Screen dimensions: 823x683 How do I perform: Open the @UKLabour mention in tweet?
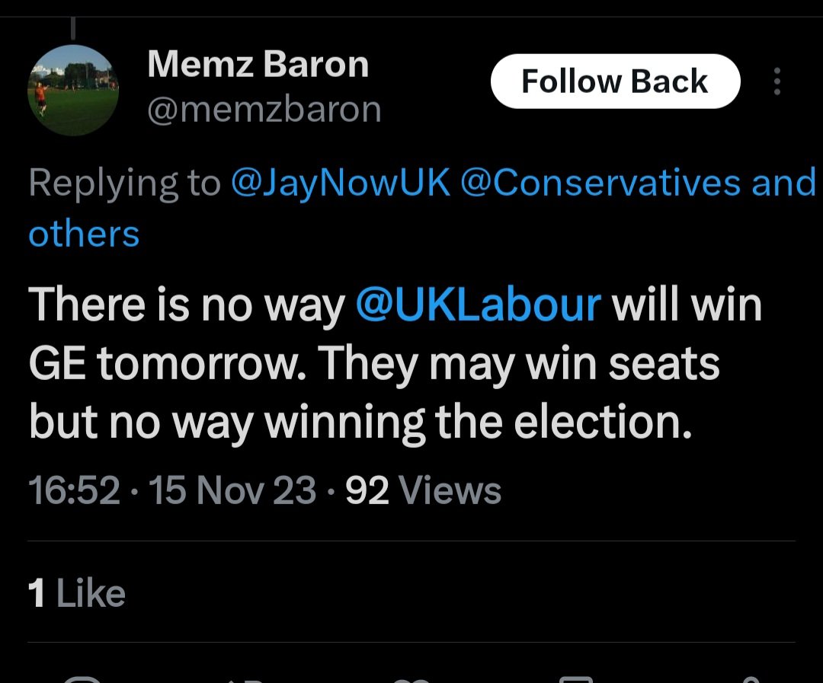(479, 305)
